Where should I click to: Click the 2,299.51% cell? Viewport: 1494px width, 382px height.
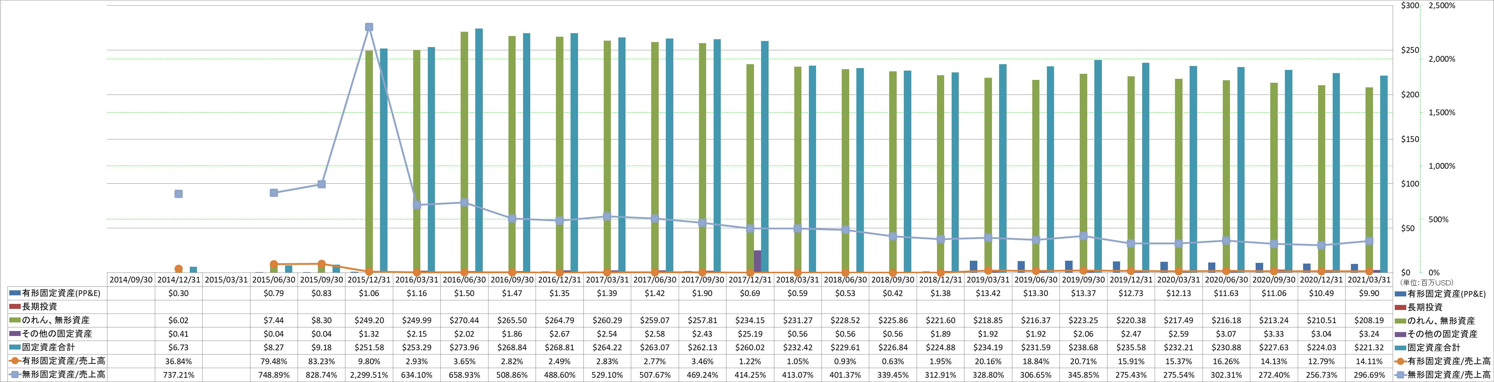369,375
